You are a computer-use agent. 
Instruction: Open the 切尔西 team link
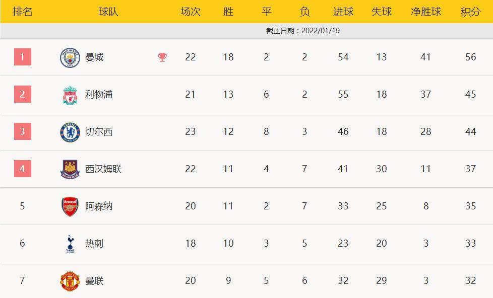click(99, 132)
